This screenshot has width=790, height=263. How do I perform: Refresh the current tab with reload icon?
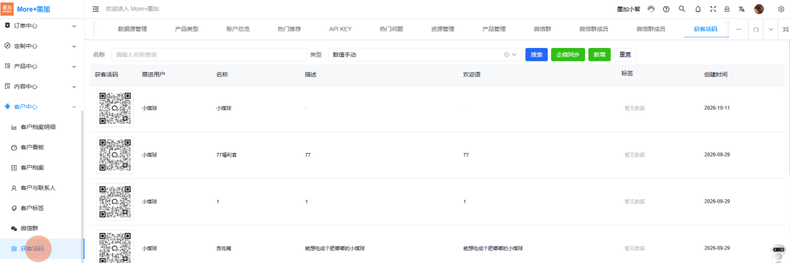[756, 29]
